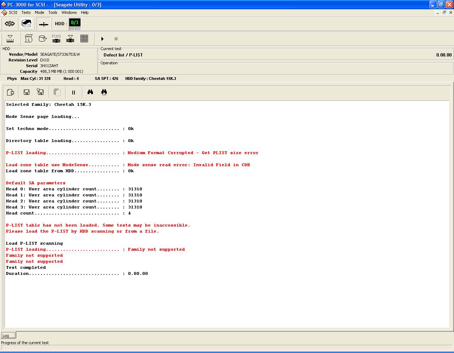The width and height of the screenshot is (454, 353).
Task: Click 'Set techno mode' log line
Action: tap(70, 129)
